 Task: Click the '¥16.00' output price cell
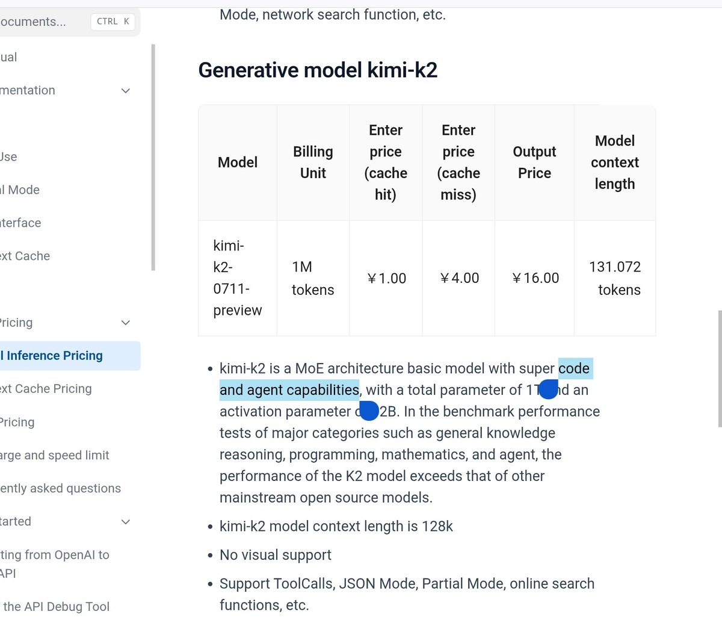534,278
